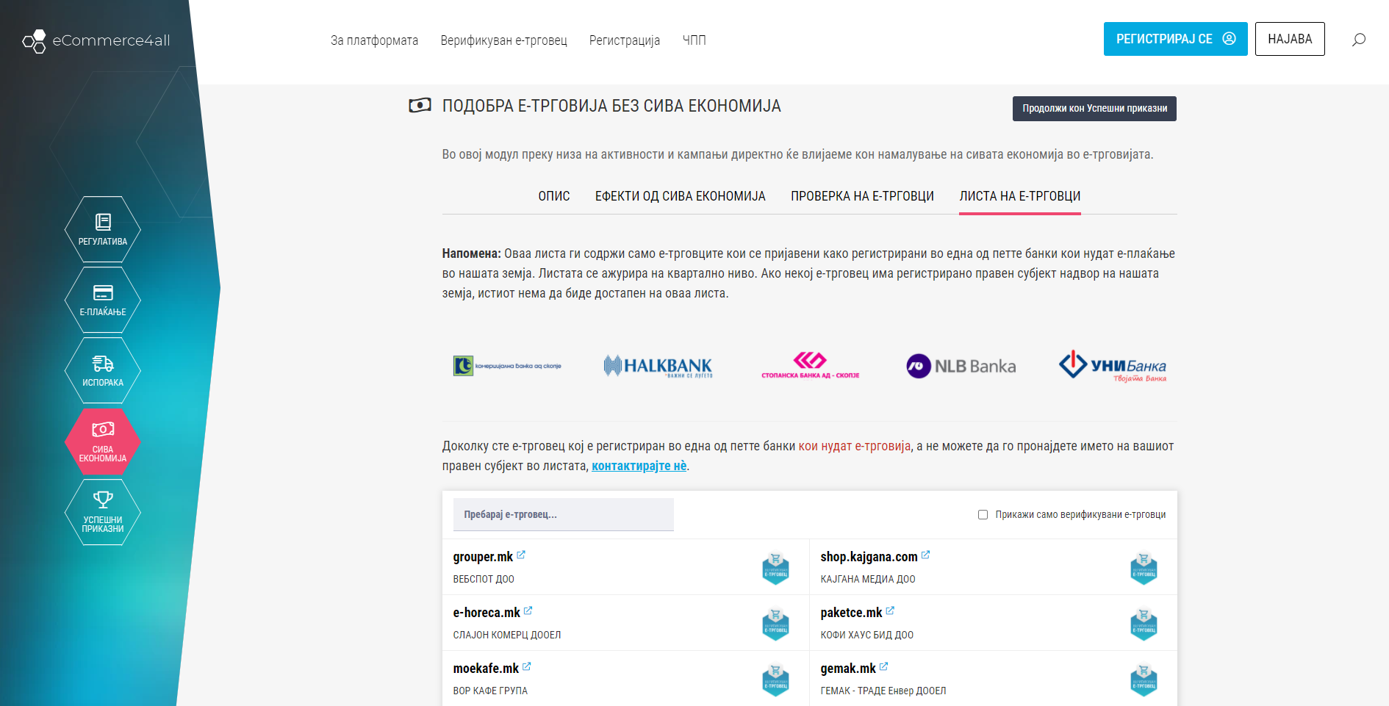Click the NLB Banka logo
This screenshot has width=1389, height=706.
pos(961,366)
